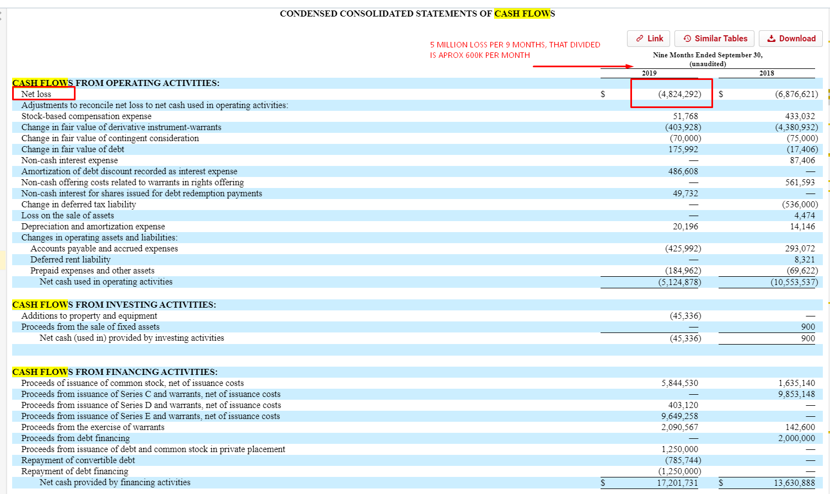
Task: Click the 2019 net loss value (4,824,292)
Action: coord(679,94)
